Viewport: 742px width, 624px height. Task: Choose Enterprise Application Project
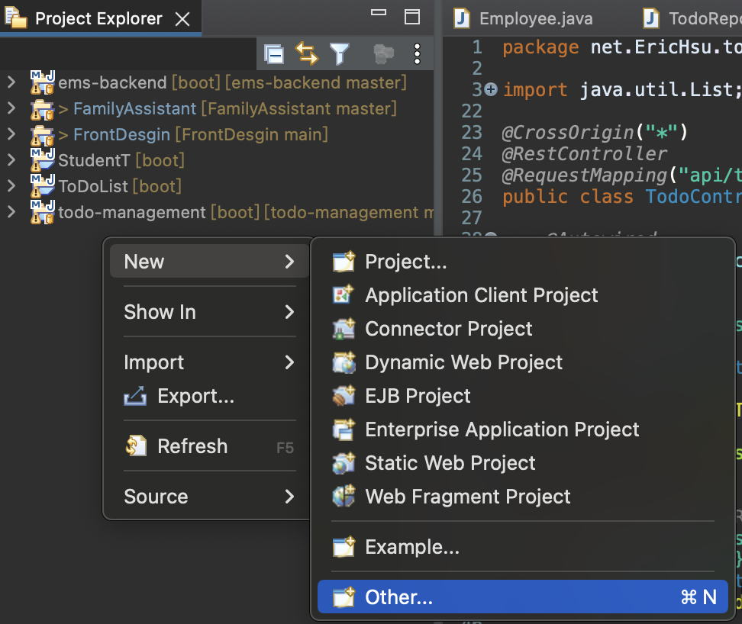coord(502,429)
